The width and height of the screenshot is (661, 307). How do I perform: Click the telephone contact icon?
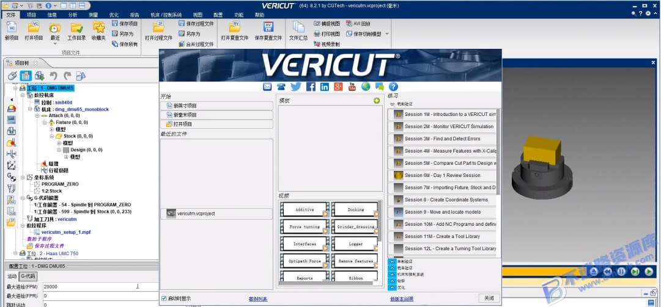click(281, 87)
